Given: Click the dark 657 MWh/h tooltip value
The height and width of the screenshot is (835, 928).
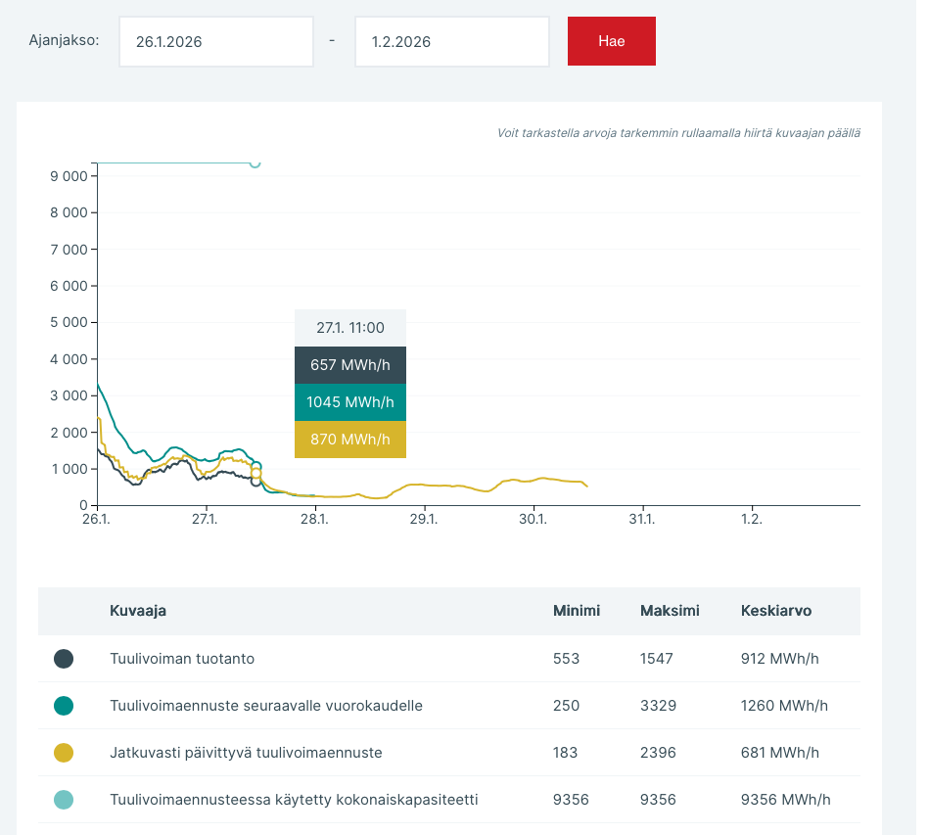Looking at the screenshot, I should 350,365.
